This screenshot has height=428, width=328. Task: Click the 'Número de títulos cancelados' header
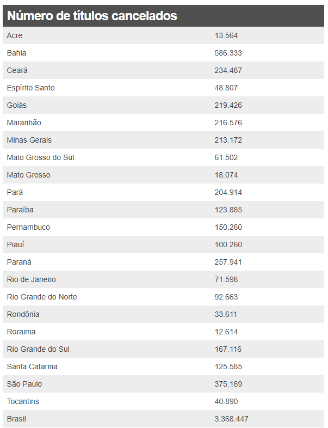tap(92, 16)
